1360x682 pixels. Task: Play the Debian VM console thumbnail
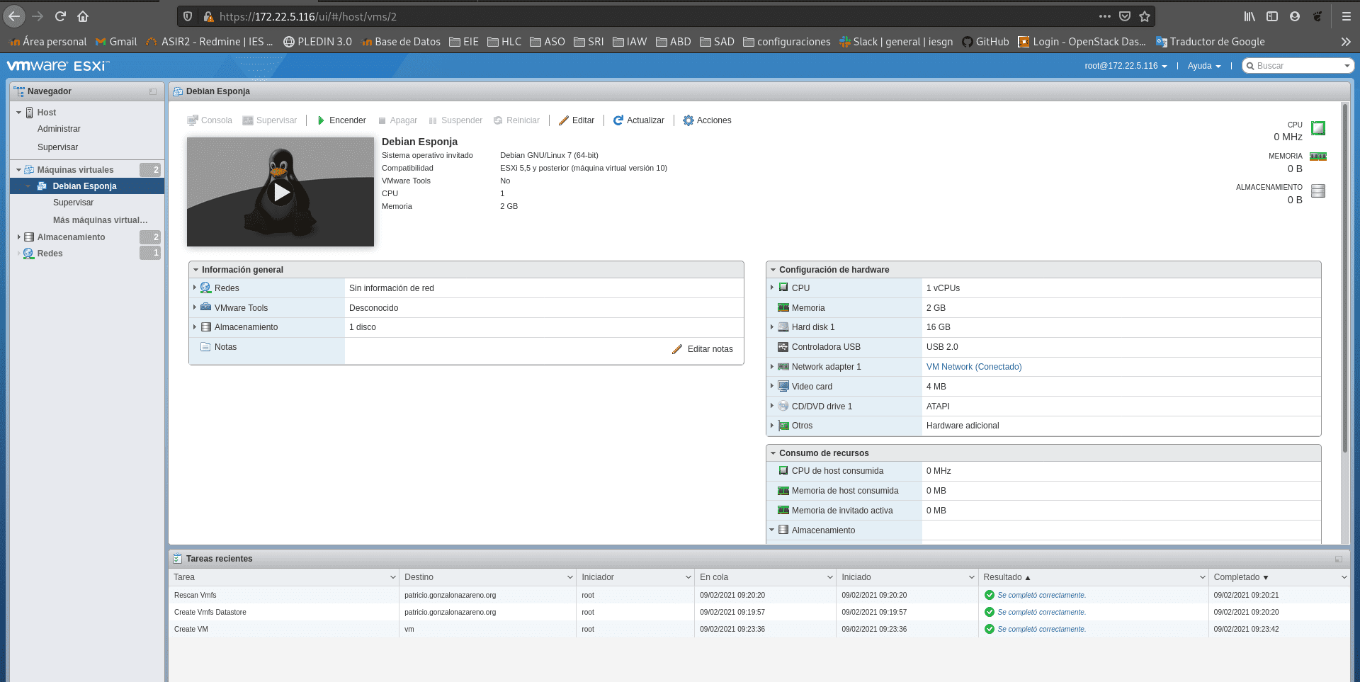click(x=281, y=192)
